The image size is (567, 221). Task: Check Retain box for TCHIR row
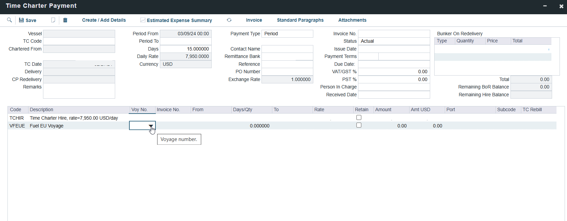coord(359,117)
